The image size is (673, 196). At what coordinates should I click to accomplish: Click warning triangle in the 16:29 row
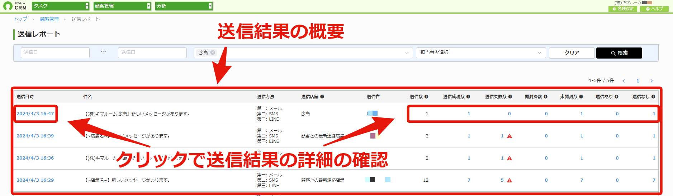(x=510, y=180)
